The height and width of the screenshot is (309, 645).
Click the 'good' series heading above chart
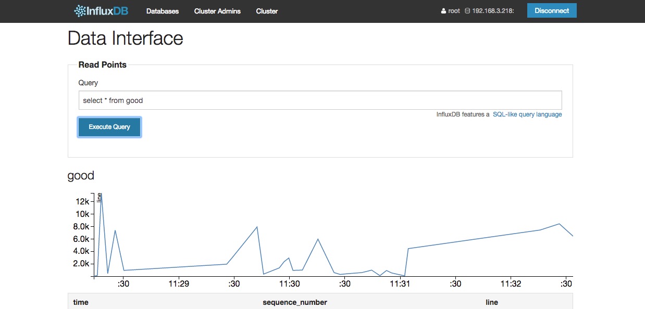pyautogui.click(x=81, y=175)
